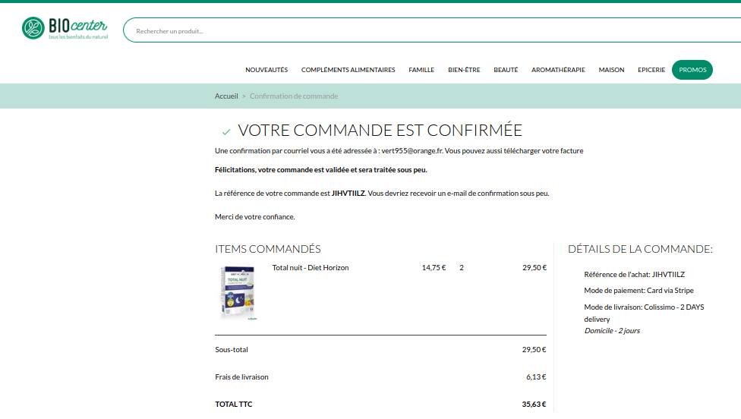Image resolution: width=741 pixels, height=419 pixels.
Task: Open the Compléments alimentaires category
Action: point(348,70)
